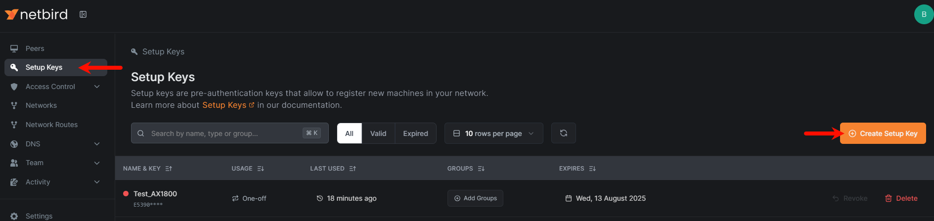Sort by GROUPS column
This screenshot has width=934, height=221.
[466, 169]
